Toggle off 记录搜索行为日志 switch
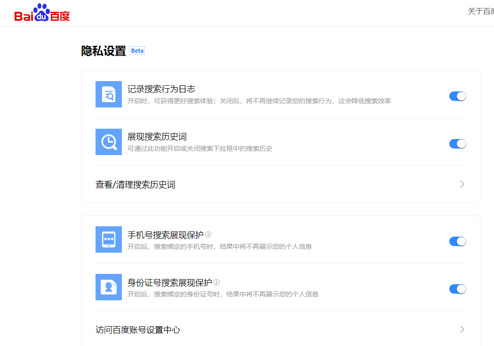The width and height of the screenshot is (494, 346). [x=457, y=96]
